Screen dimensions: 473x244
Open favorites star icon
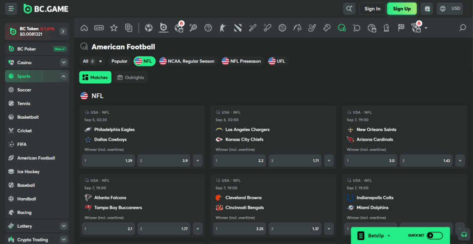click(x=114, y=28)
